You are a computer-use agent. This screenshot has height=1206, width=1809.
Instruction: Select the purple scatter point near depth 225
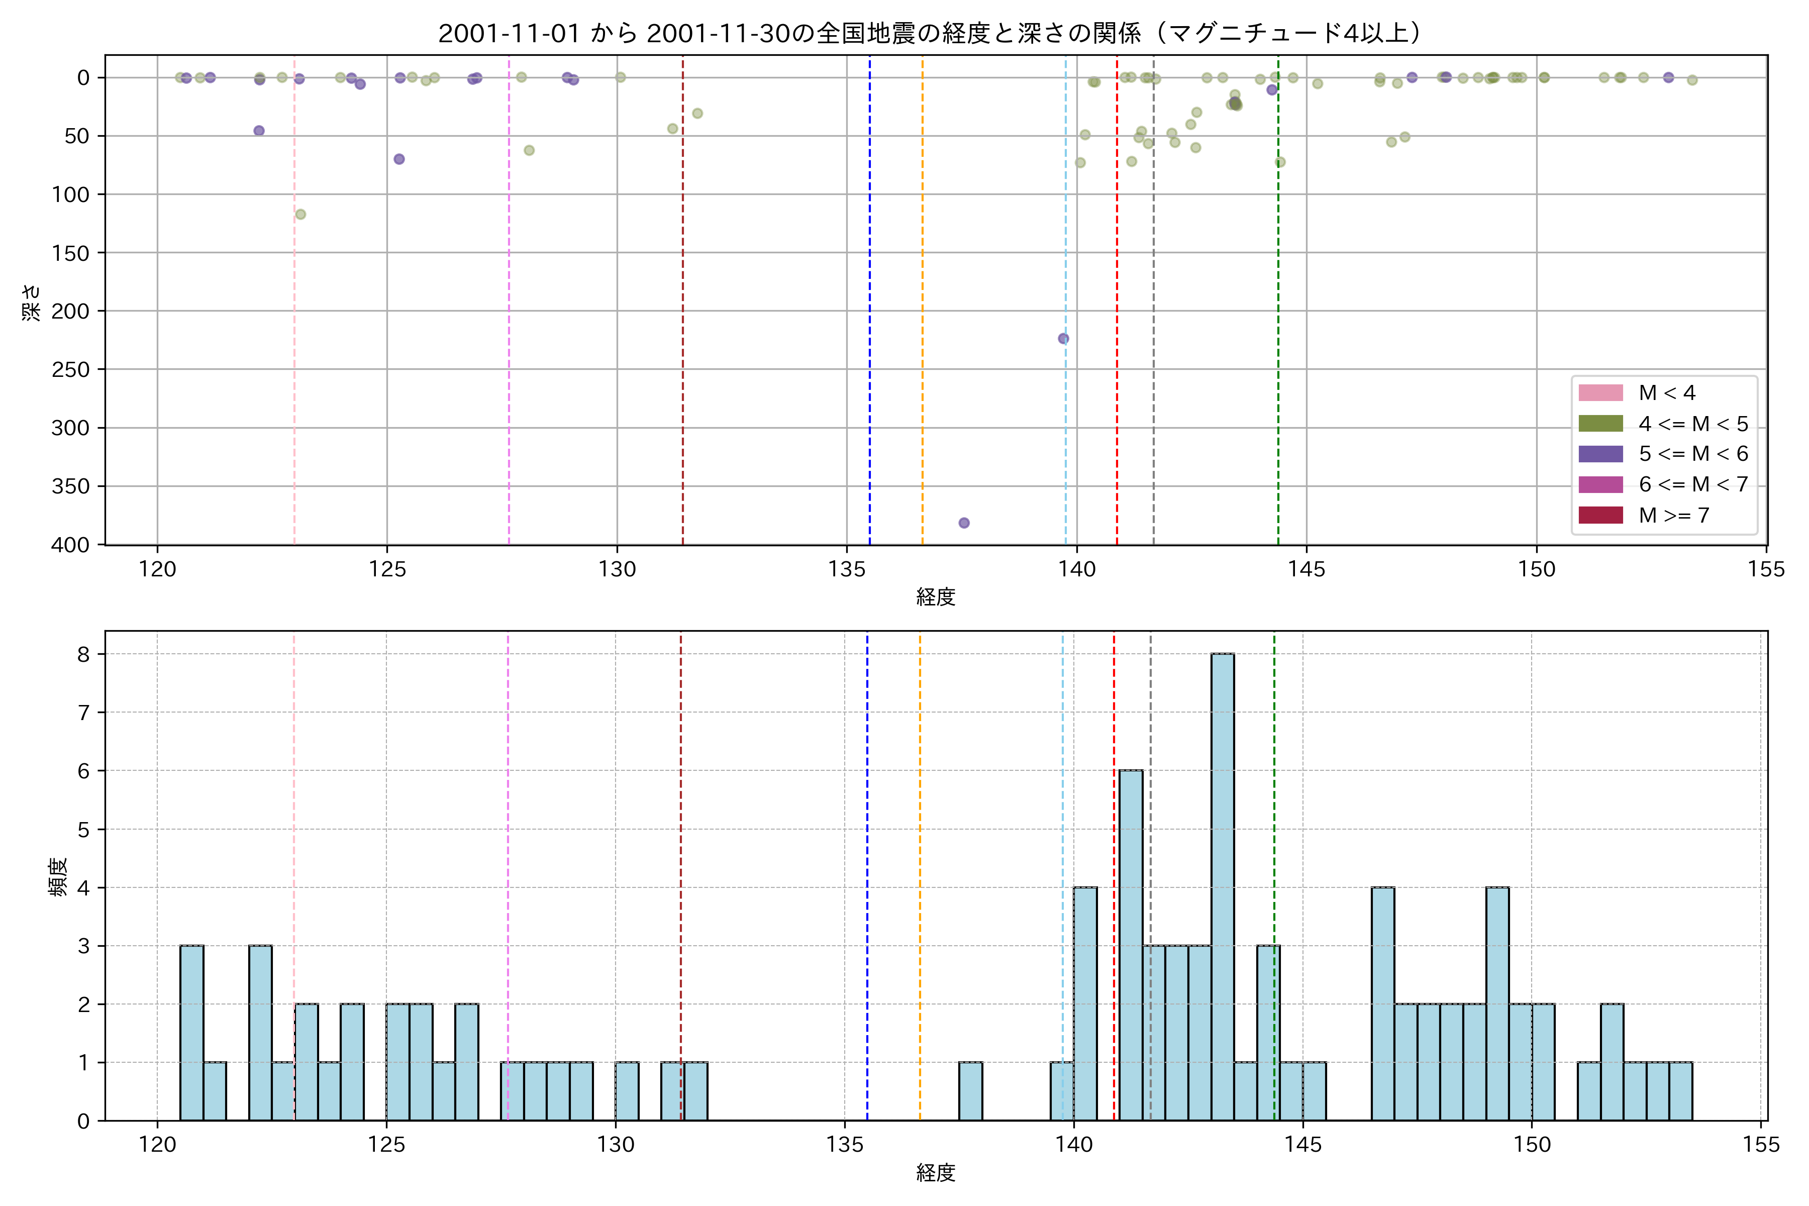click(x=1063, y=338)
